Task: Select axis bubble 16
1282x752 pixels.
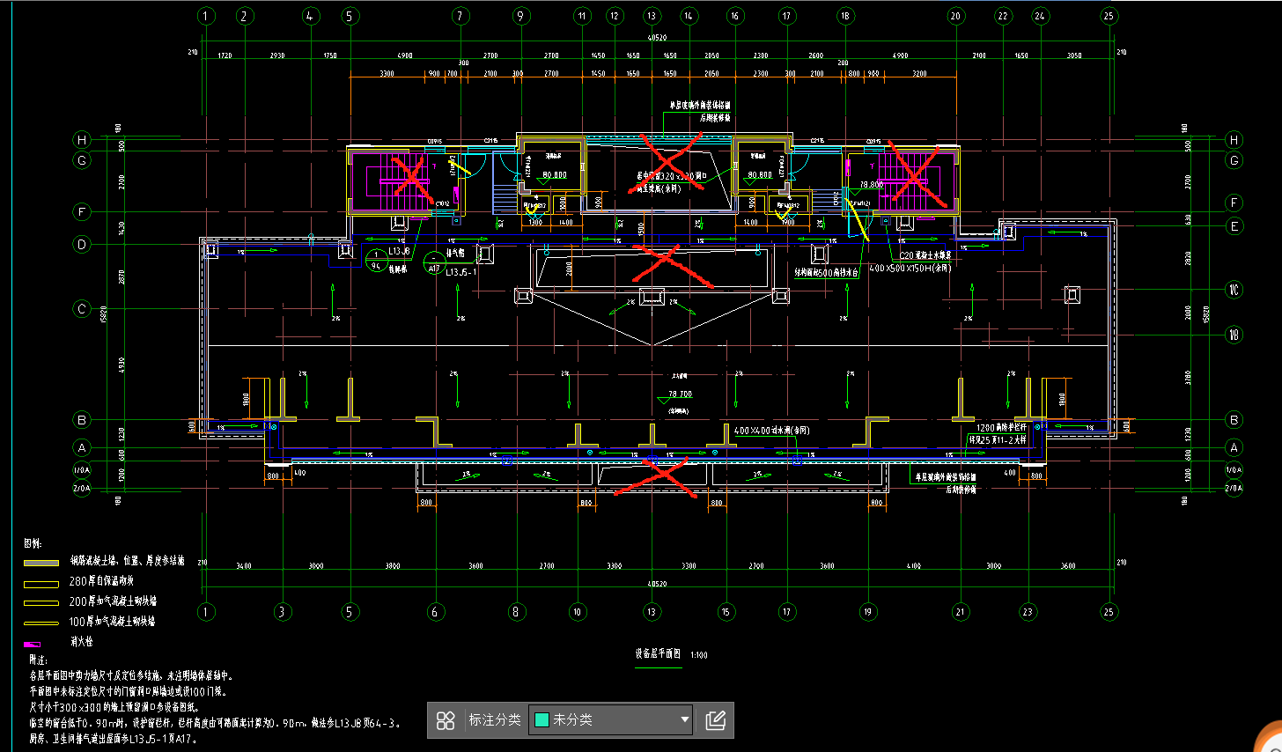Action: [734, 16]
